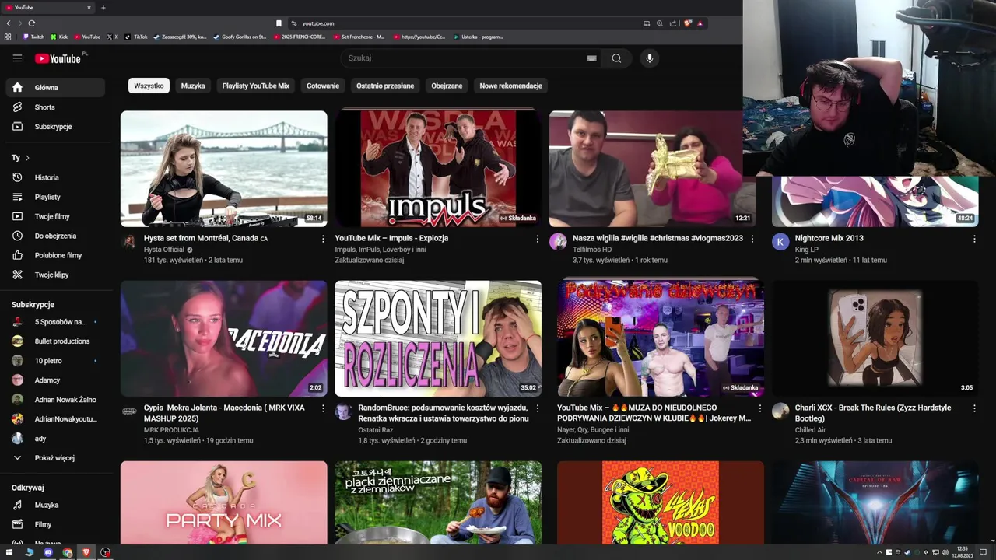
Task: Open Subskrypcje in the sidebar
Action: click(54, 127)
